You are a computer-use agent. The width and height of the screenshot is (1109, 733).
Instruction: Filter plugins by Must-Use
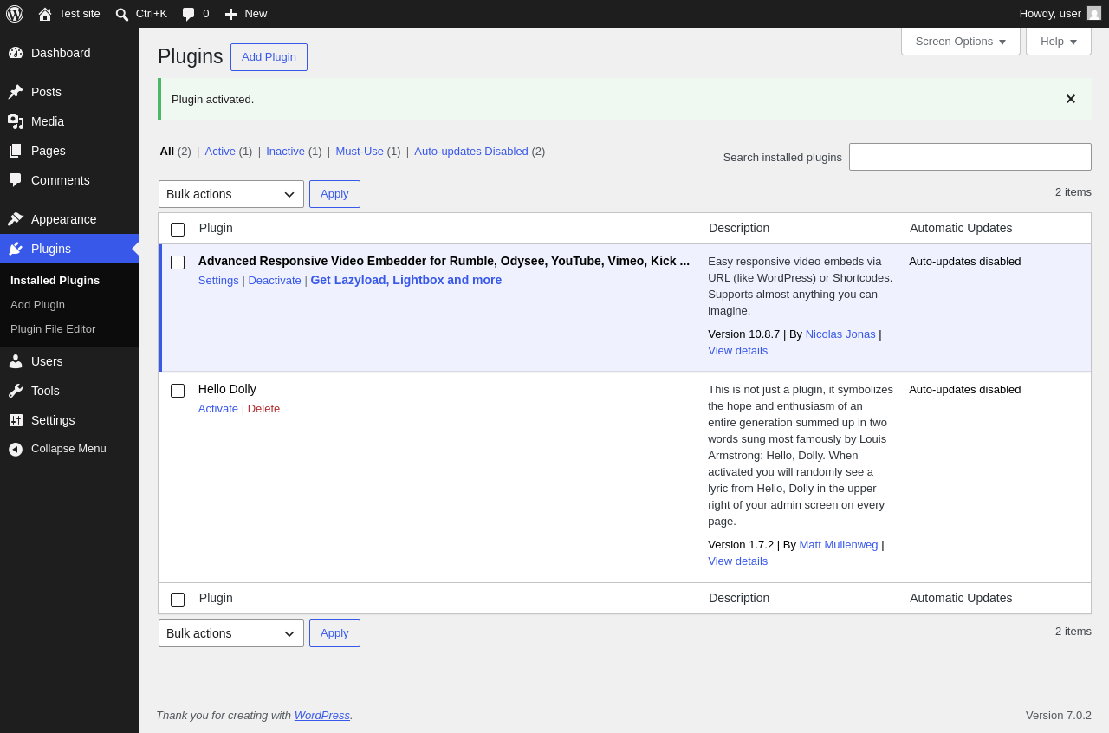360,151
